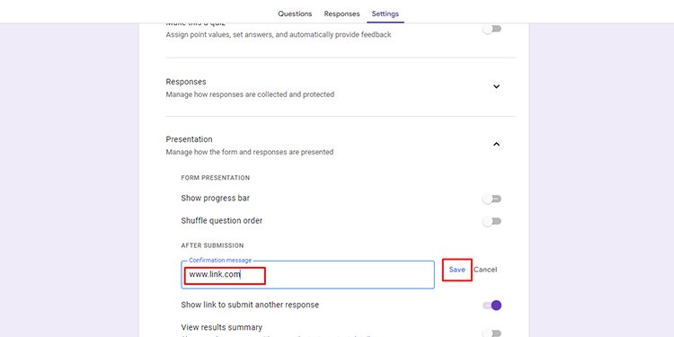
Task: Cancel editing the confirmation message
Action: pos(485,270)
